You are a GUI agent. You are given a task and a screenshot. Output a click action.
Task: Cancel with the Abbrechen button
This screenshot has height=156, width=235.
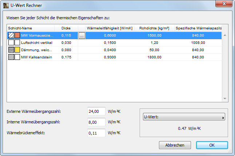click(175, 145)
